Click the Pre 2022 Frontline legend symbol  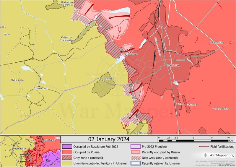click(x=135, y=147)
